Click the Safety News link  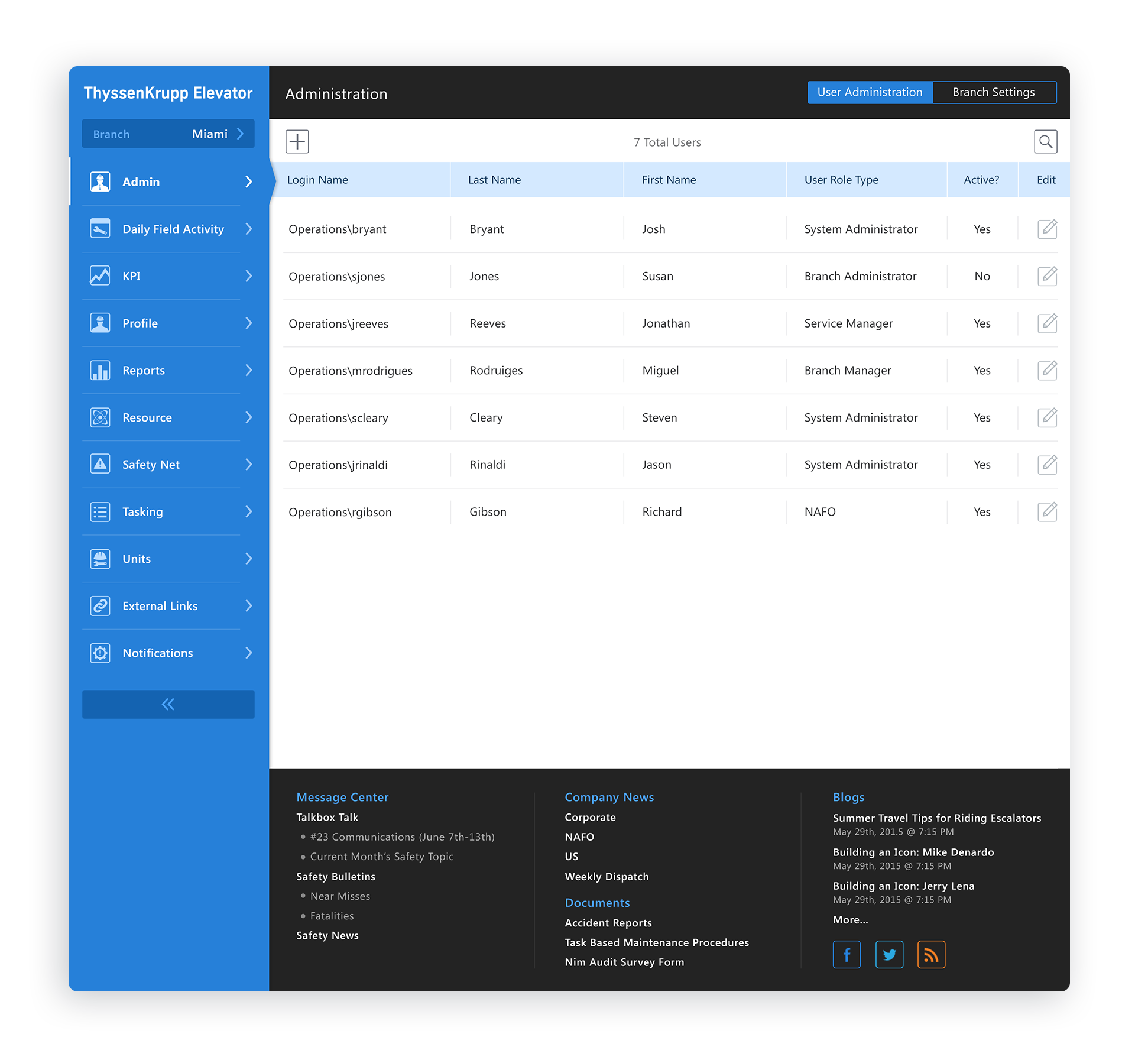coord(327,935)
